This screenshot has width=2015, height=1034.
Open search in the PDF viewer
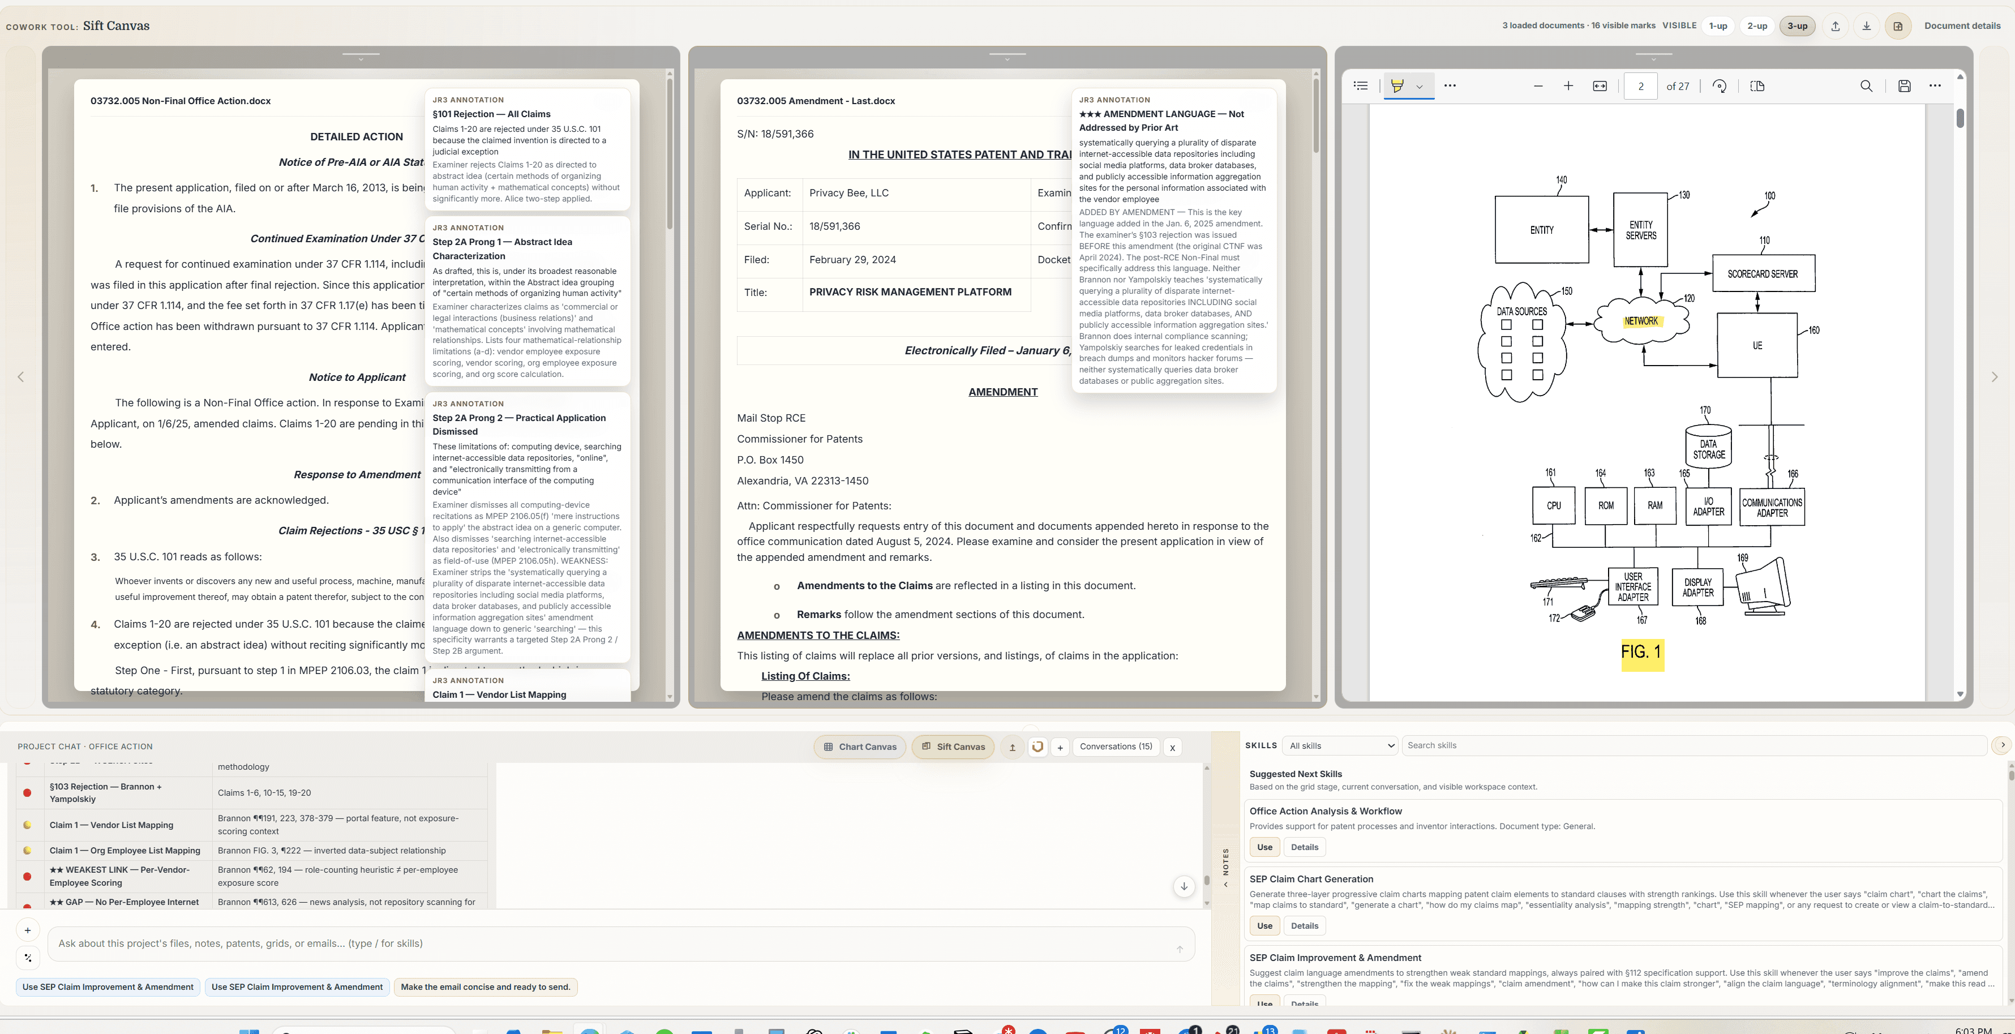tap(1866, 86)
